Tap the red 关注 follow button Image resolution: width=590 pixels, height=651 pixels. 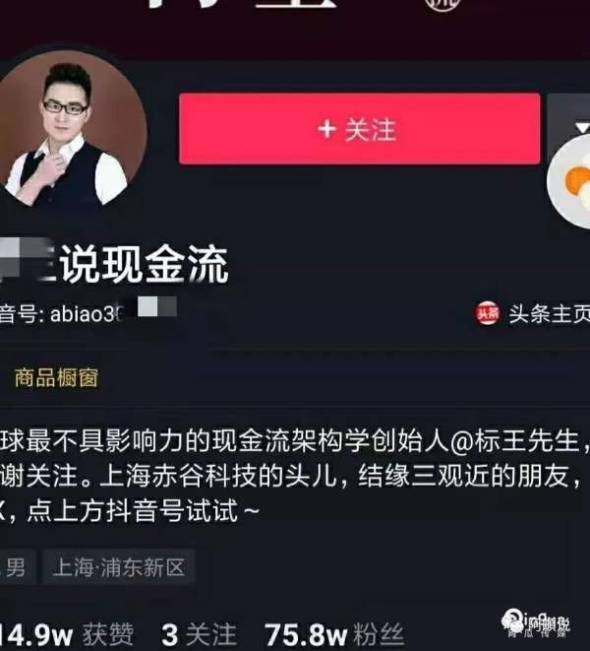coord(360,129)
